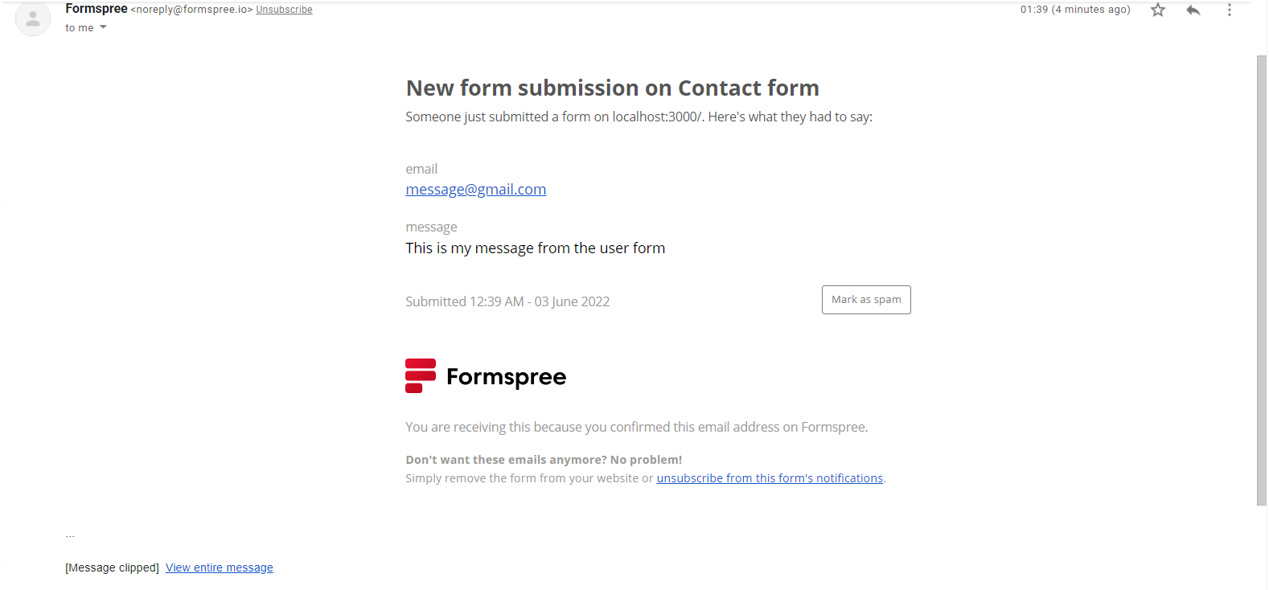Viewport: 1269px width, 590px height.
Task: Click the Mark as spam button
Action: point(866,300)
